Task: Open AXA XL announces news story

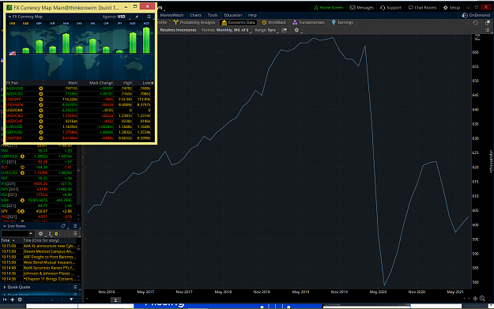Action: tap(49, 246)
